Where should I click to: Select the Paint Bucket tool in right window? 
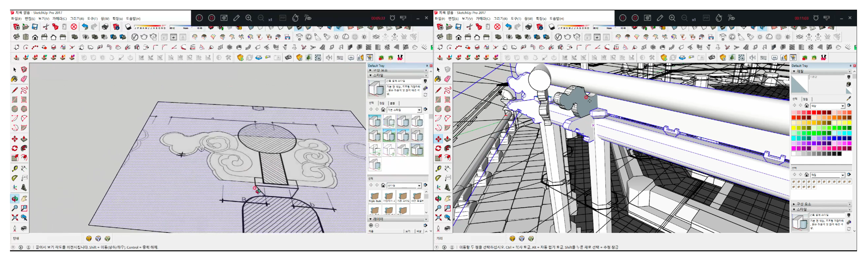click(x=438, y=79)
